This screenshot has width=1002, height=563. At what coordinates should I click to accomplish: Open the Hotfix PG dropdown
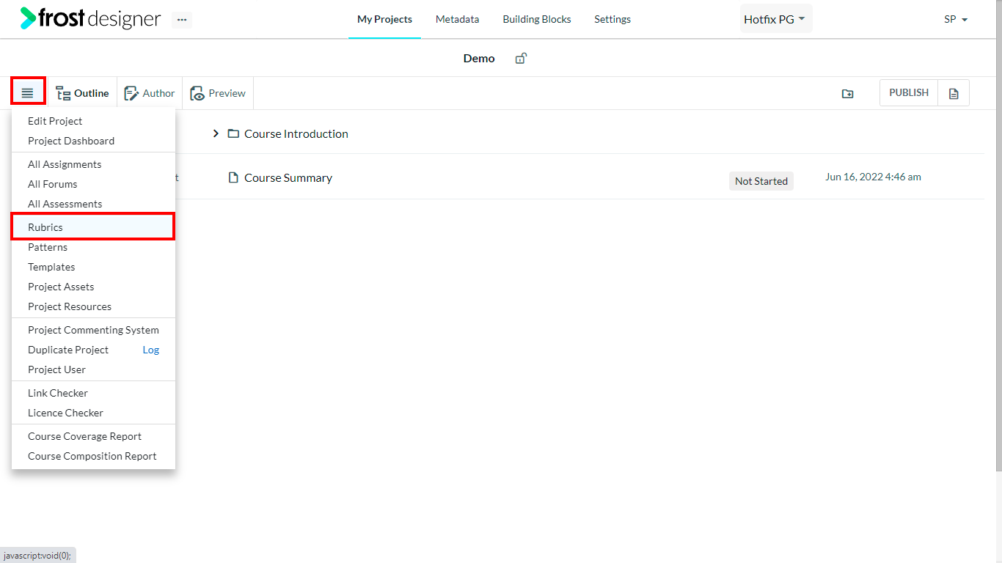pos(775,19)
